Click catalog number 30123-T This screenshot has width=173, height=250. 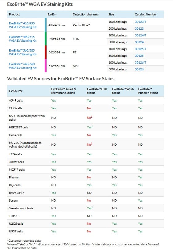point(141,22)
